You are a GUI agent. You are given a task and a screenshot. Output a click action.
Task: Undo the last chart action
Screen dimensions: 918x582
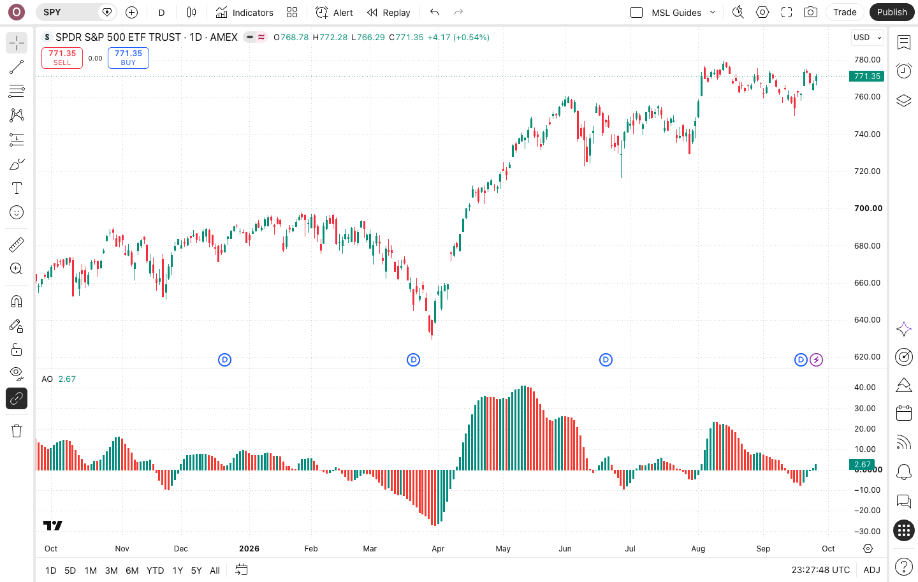tap(435, 12)
